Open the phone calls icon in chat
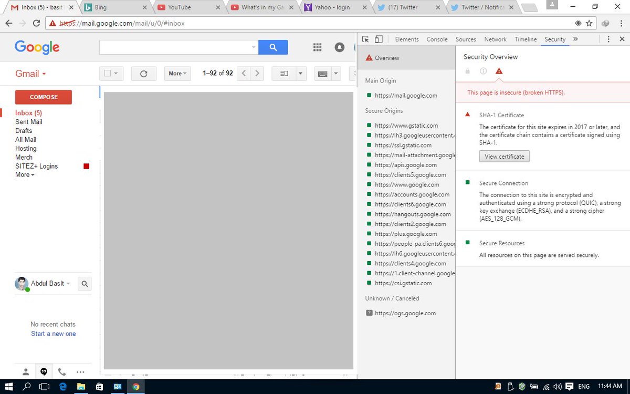The image size is (630, 394). 62,371
